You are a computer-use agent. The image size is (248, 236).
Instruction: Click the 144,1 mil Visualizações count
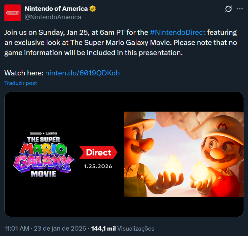point(123,229)
